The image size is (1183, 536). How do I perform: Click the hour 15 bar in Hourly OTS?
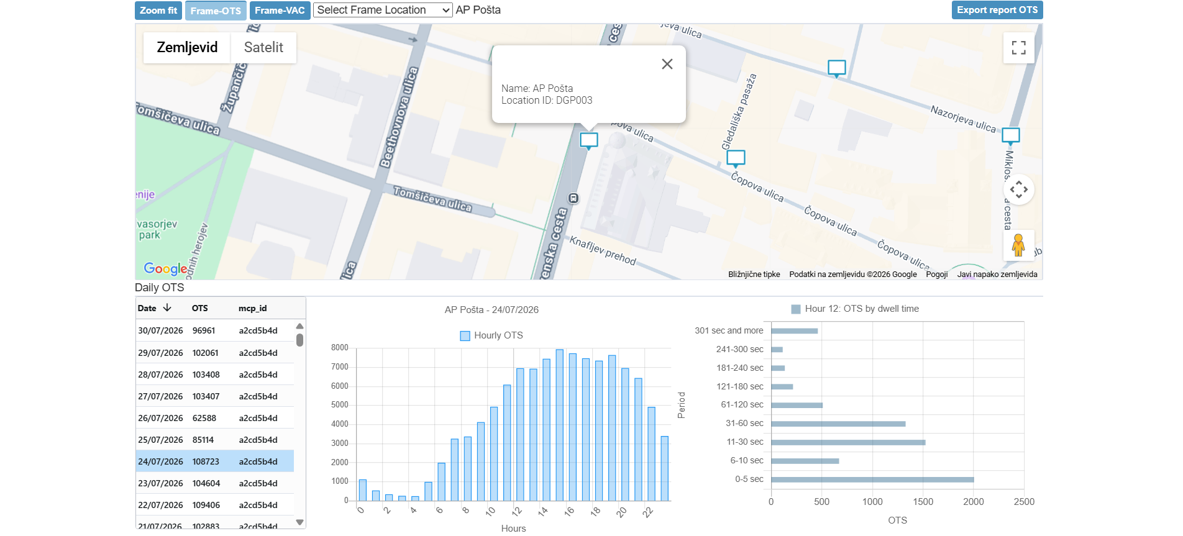[x=559, y=425]
